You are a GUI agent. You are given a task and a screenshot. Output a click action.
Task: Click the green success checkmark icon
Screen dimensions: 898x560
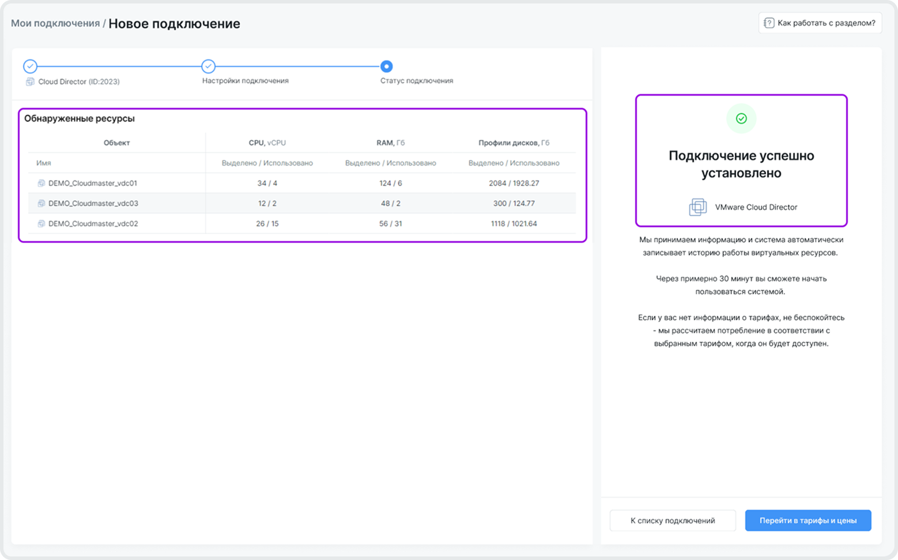tap(741, 118)
